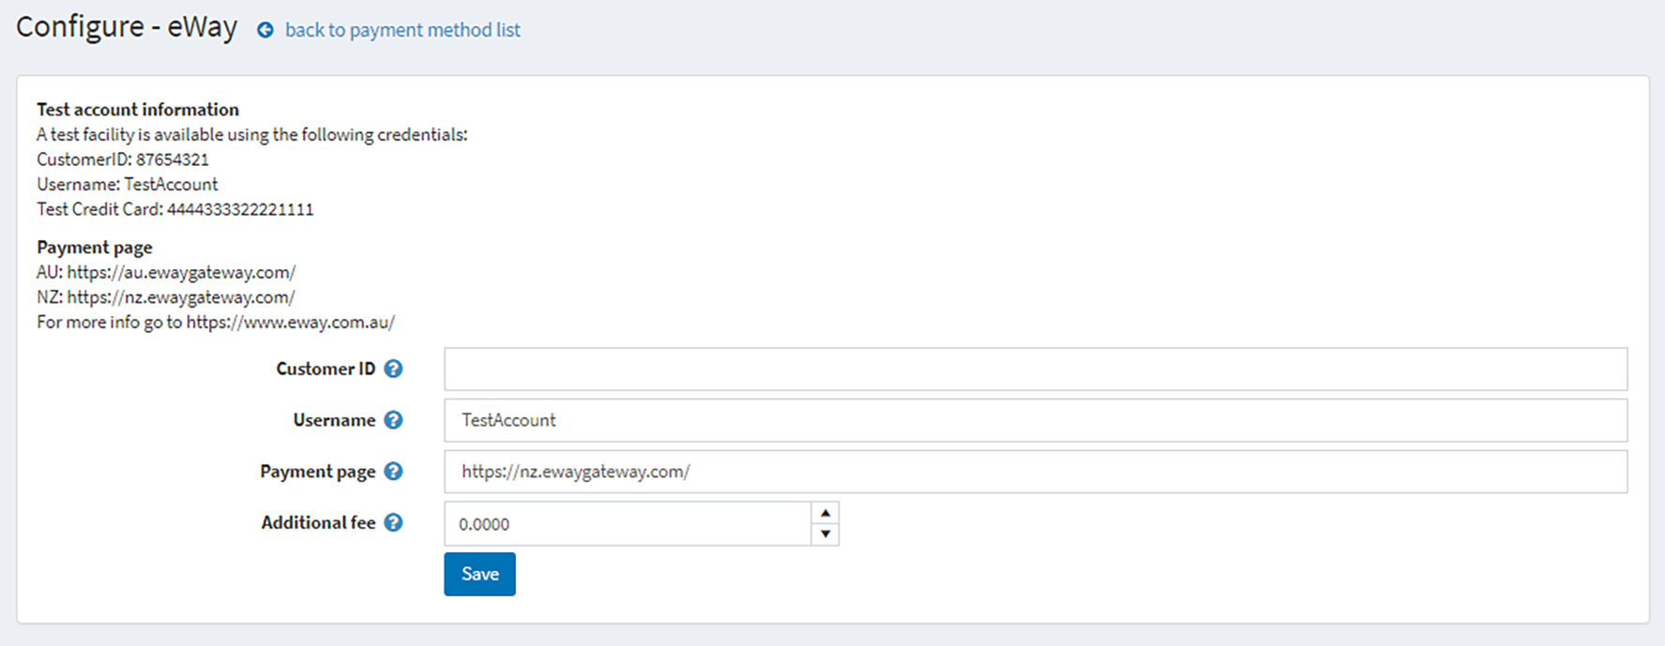Show help tooltip for Customer ID

394,368
